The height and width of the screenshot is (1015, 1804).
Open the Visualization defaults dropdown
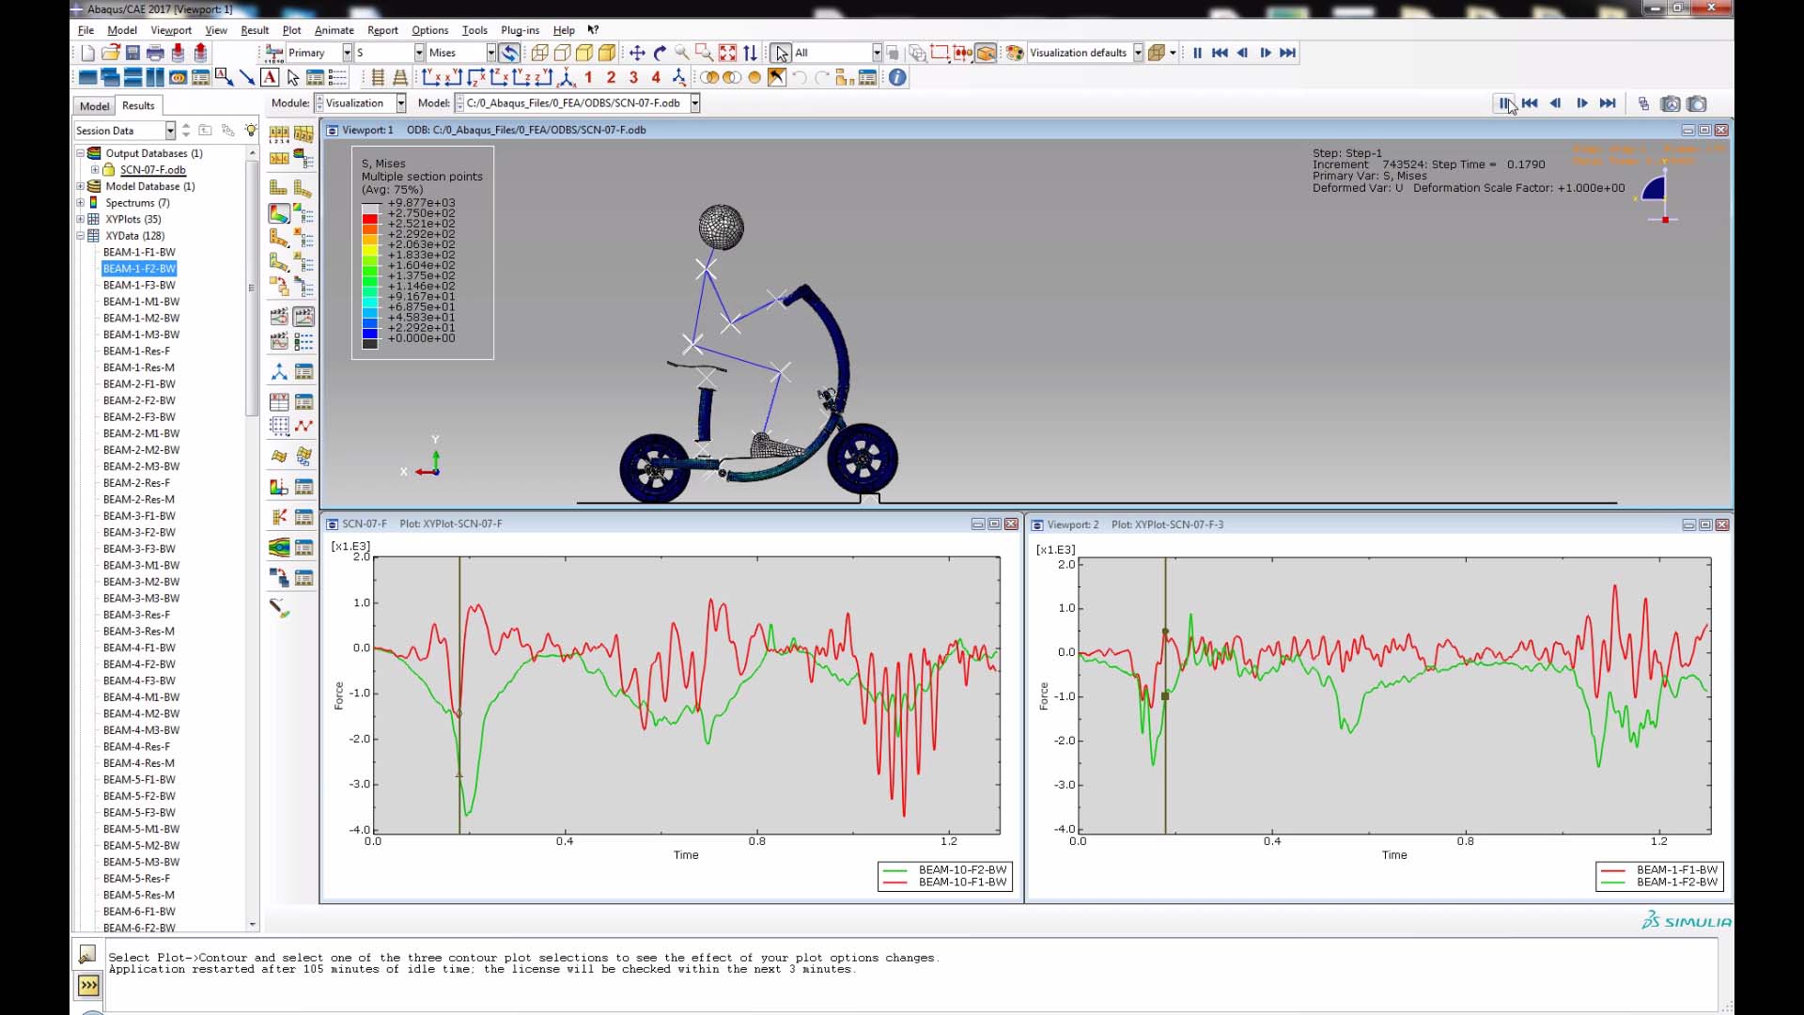1085,54
